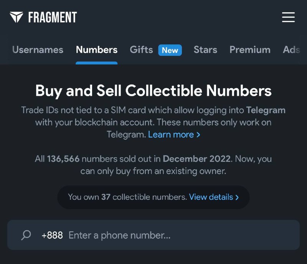The width and height of the screenshot is (307, 264).
Task: Click the +888 number prefix
Action: 52,235
